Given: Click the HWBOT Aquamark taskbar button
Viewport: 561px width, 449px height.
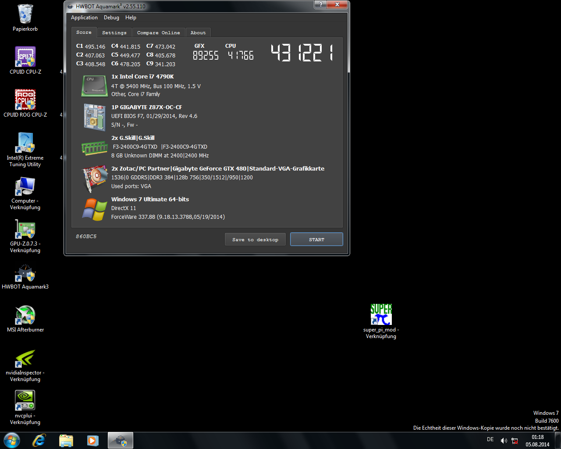Looking at the screenshot, I should 121,440.
